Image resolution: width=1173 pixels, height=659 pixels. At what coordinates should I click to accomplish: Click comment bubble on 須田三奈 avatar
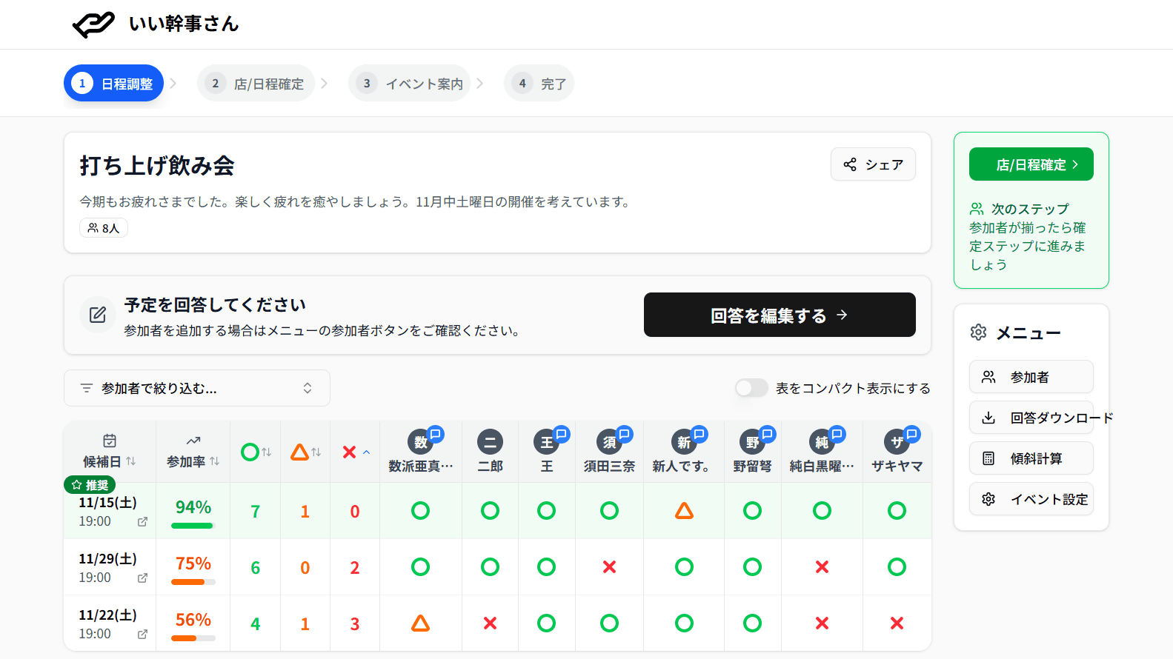tap(625, 435)
